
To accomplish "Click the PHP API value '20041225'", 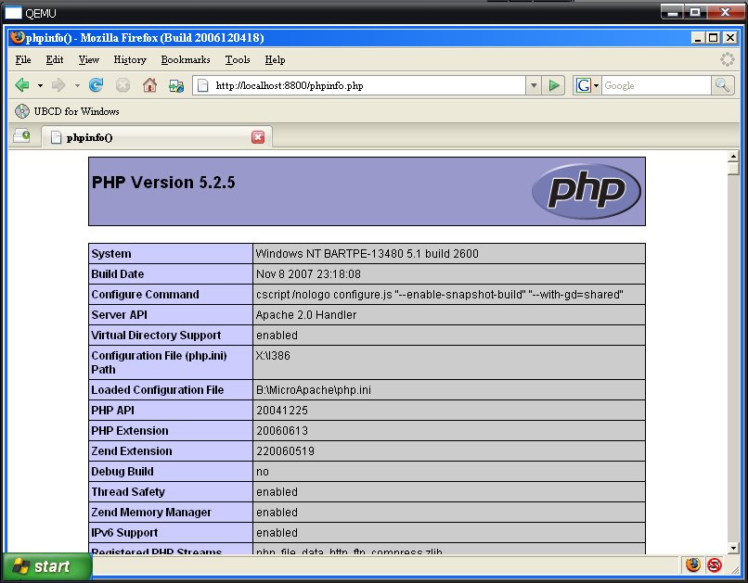I will coord(282,411).
